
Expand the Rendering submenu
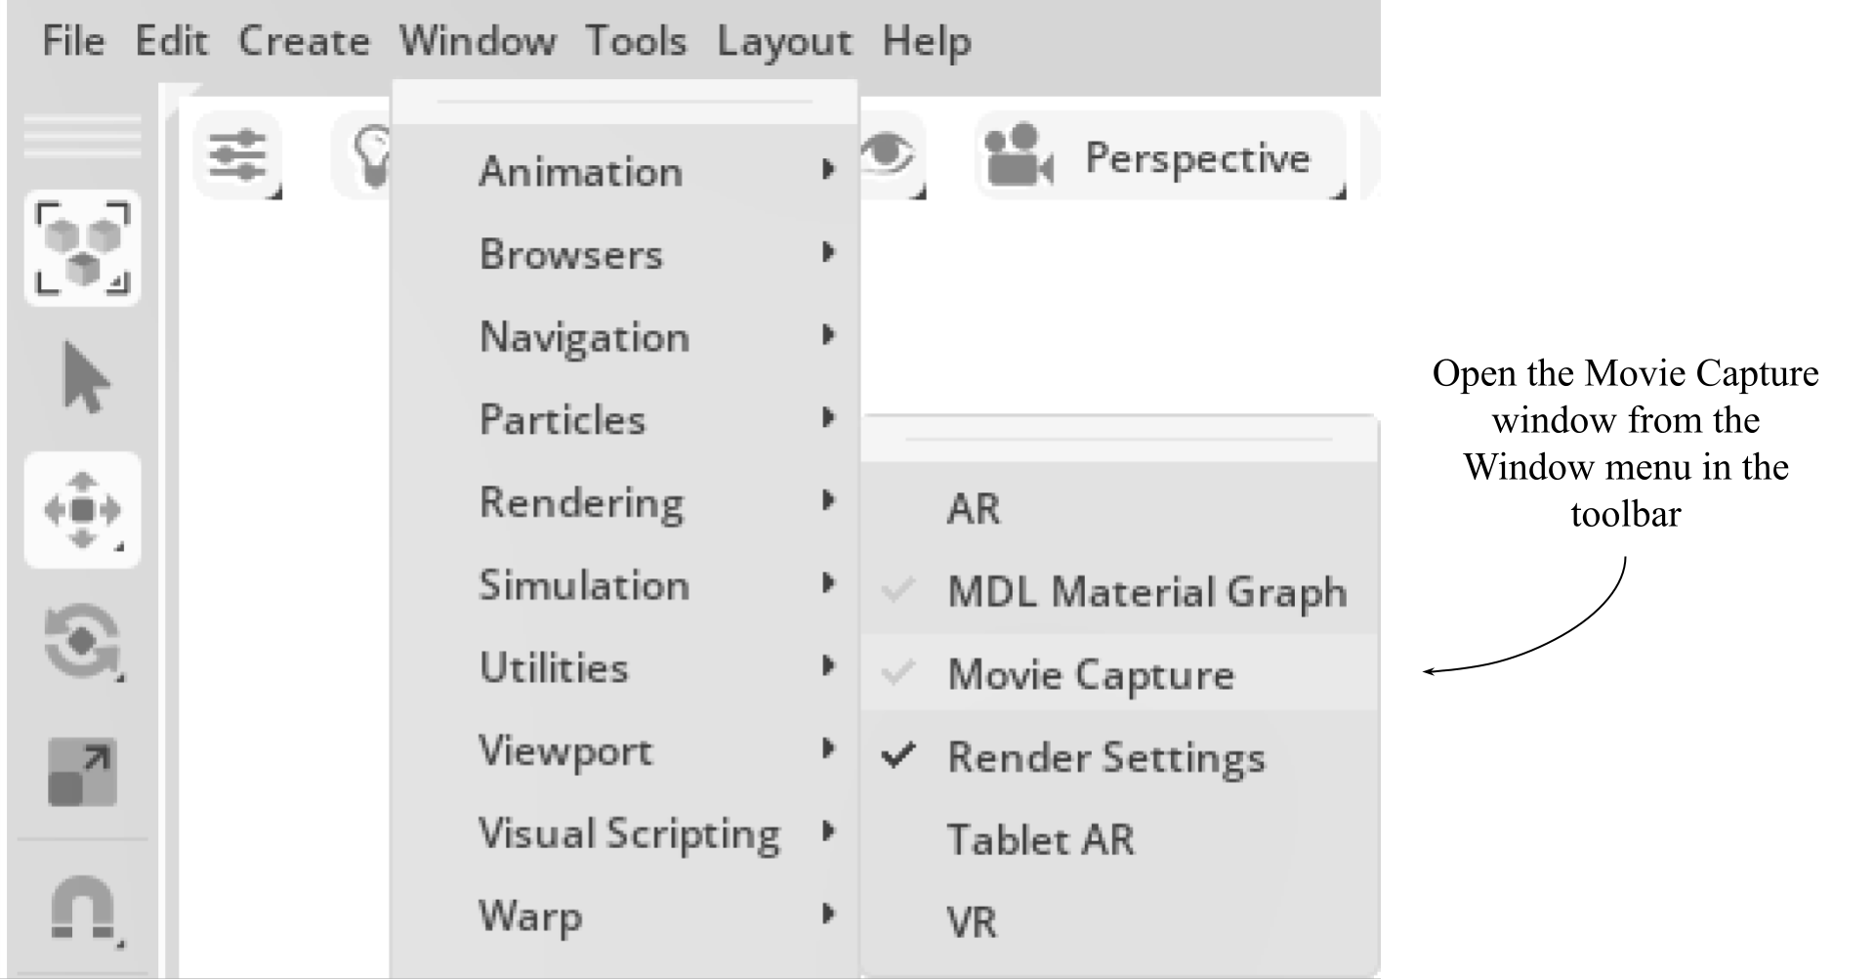tap(581, 502)
